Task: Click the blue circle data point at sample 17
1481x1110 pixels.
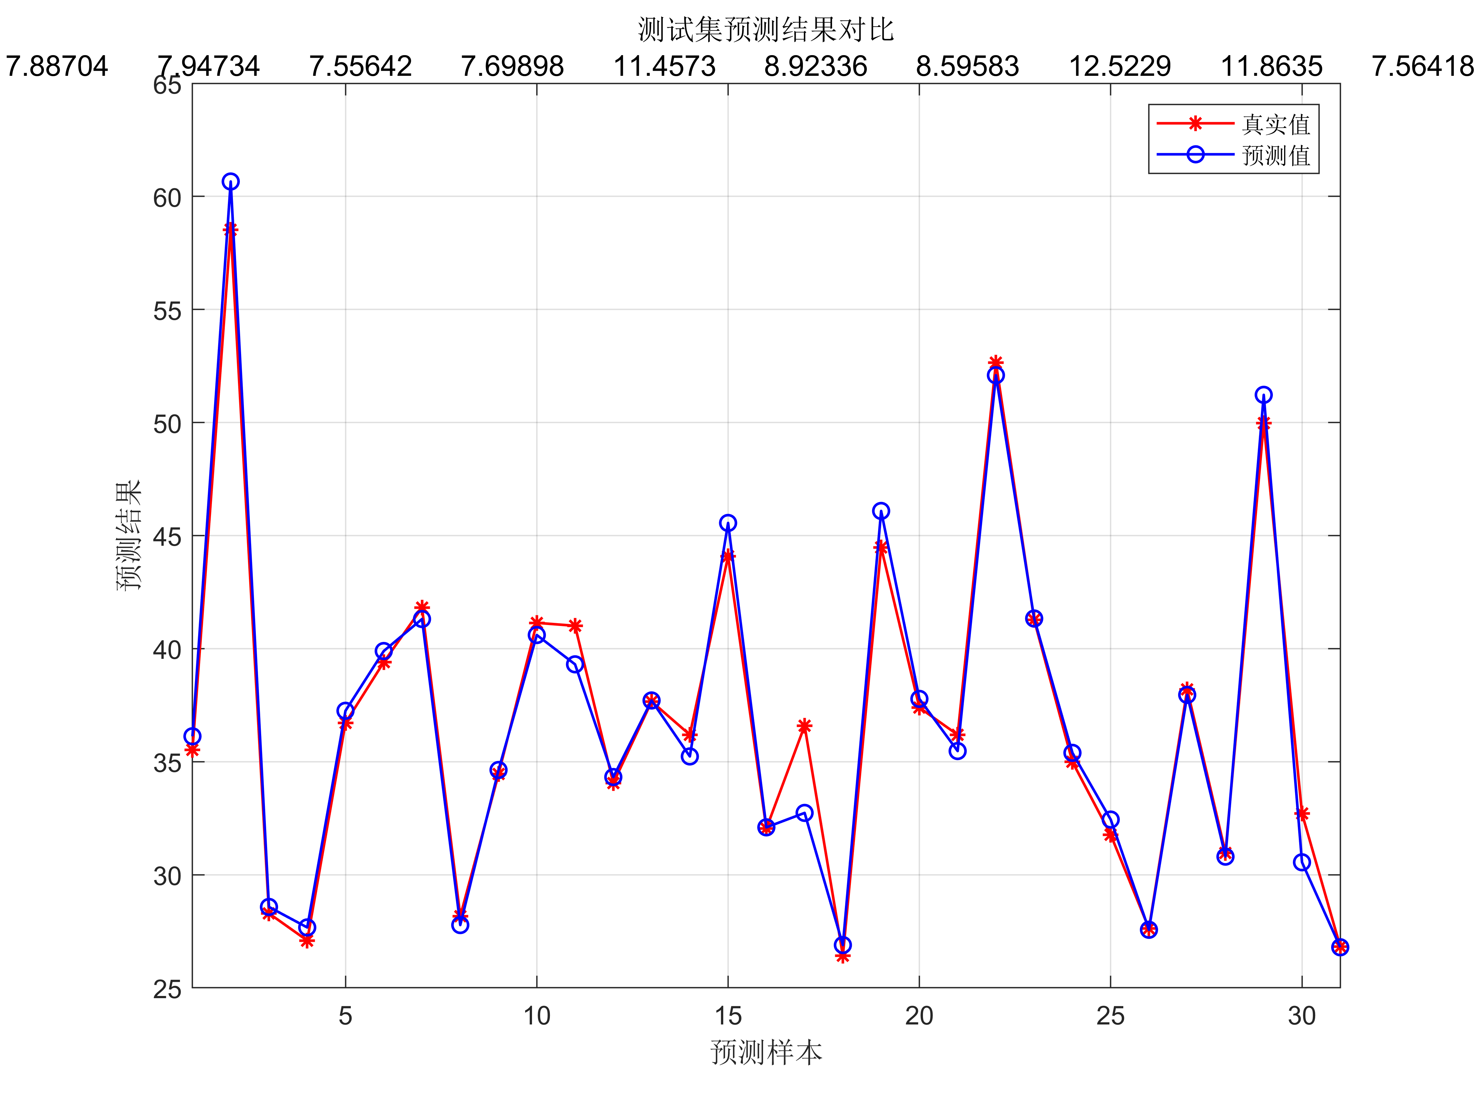Action: (x=804, y=813)
